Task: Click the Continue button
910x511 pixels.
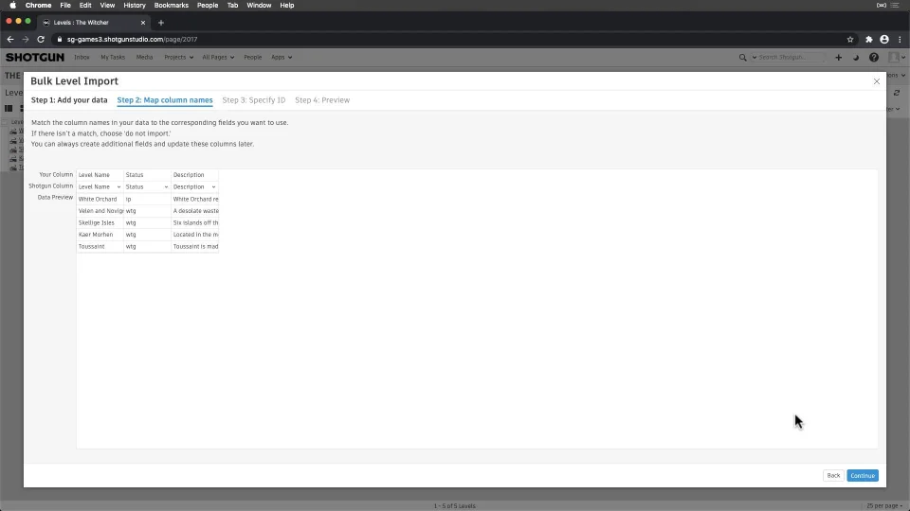Action: pyautogui.click(x=862, y=476)
